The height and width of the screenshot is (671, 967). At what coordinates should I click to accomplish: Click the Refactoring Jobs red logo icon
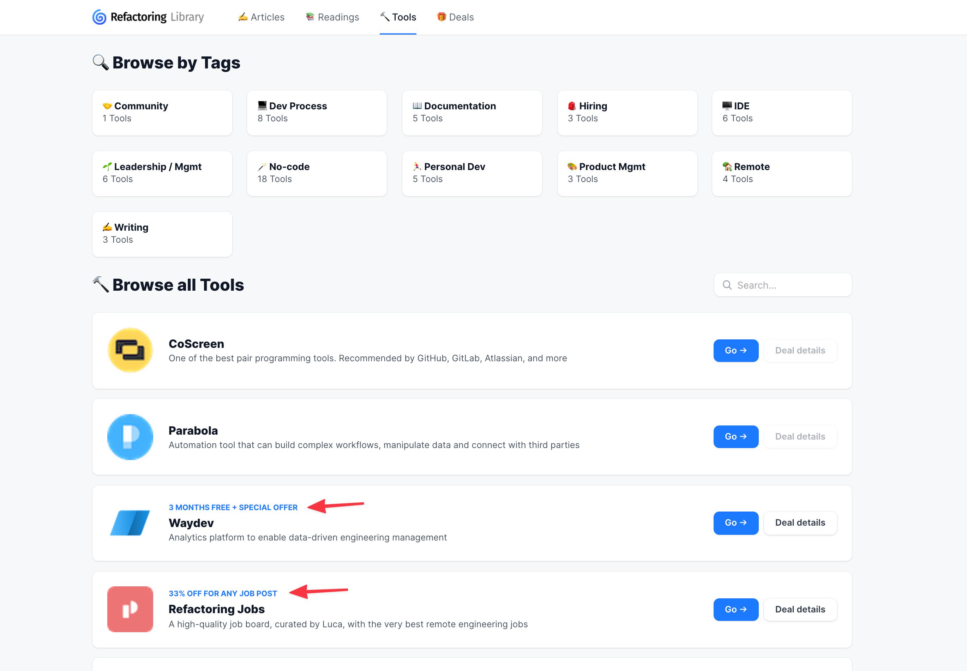130,609
